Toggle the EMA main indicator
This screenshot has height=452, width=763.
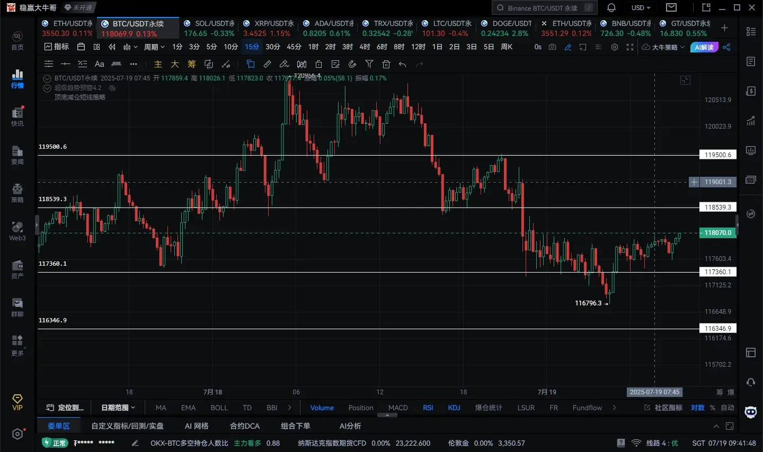(x=188, y=408)
